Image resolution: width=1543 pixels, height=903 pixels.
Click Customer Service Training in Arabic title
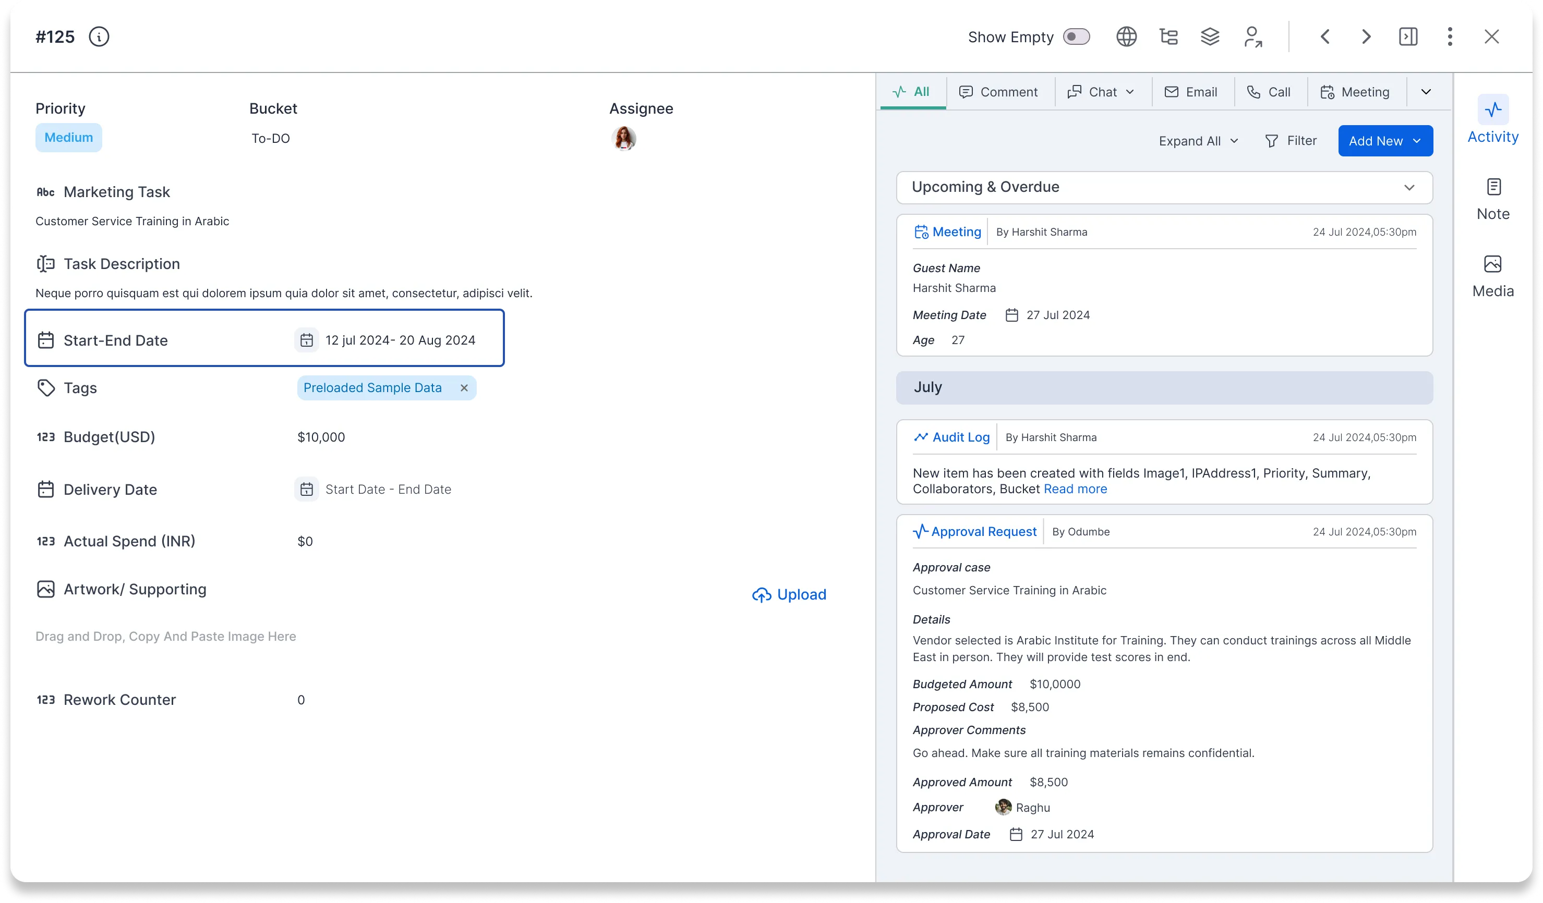tap(132, 222)
